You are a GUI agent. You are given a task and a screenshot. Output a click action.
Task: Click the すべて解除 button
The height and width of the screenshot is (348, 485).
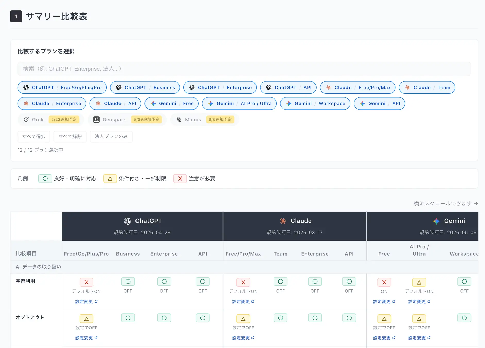tap(70, 136)
